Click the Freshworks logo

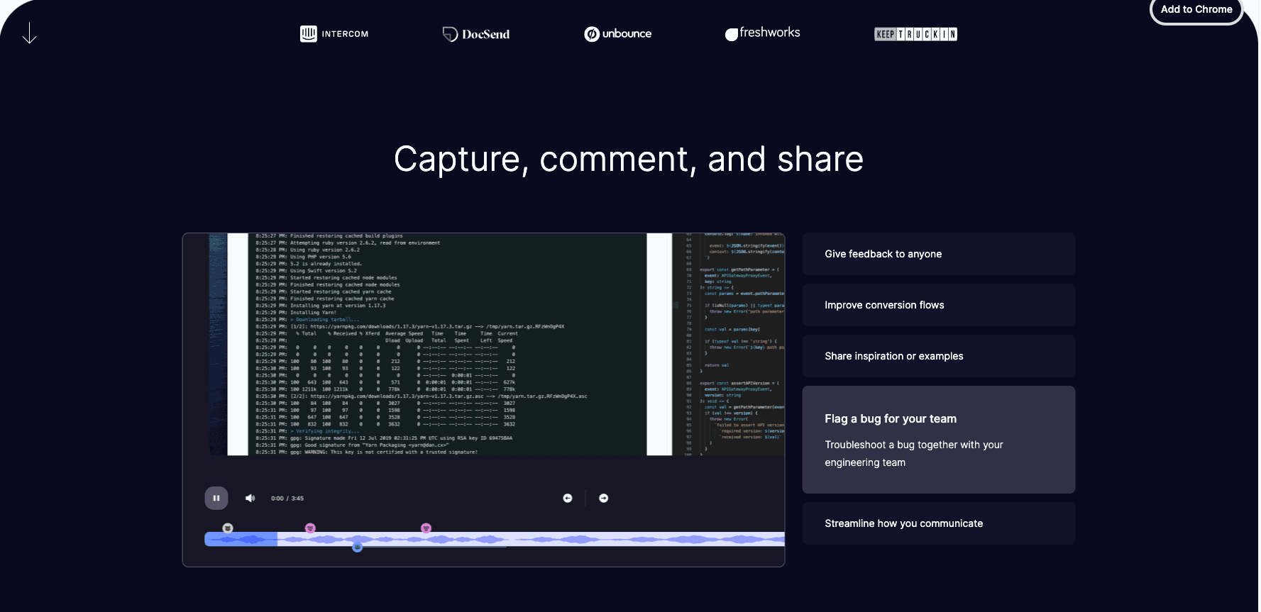click(x=763, y=33)
